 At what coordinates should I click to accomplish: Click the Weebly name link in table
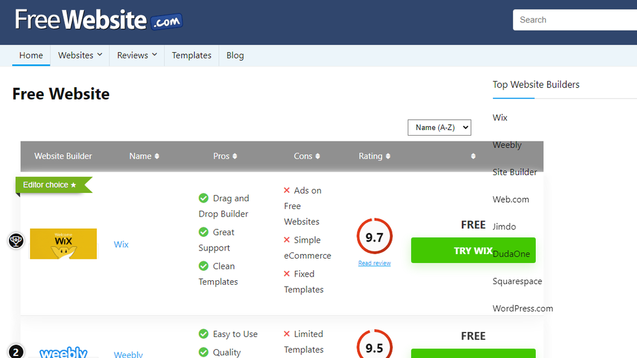[x=128, y=354]
